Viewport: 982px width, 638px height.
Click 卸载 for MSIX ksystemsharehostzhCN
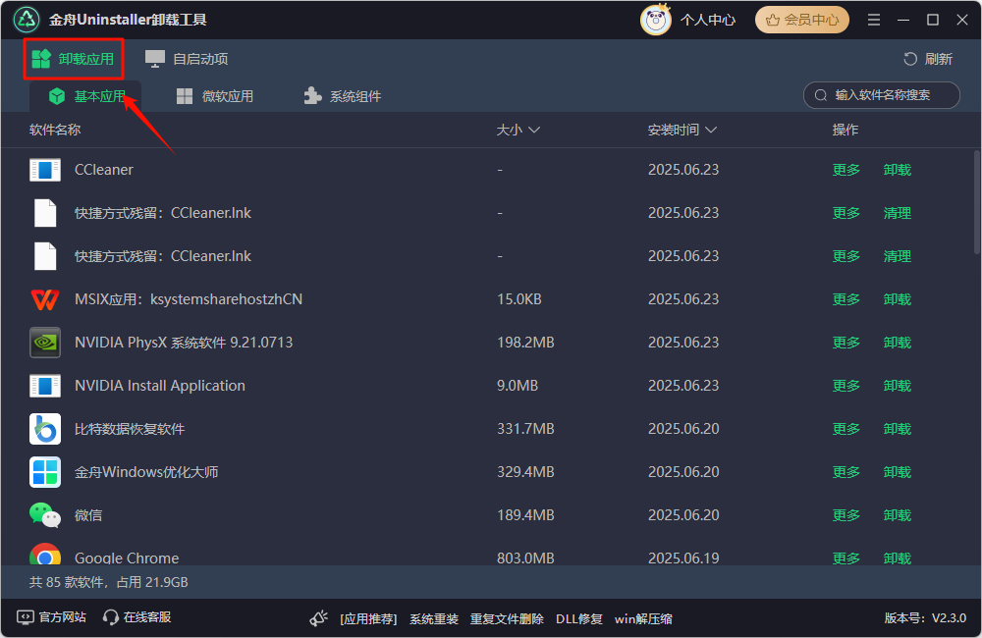click(x=897, y=299)
